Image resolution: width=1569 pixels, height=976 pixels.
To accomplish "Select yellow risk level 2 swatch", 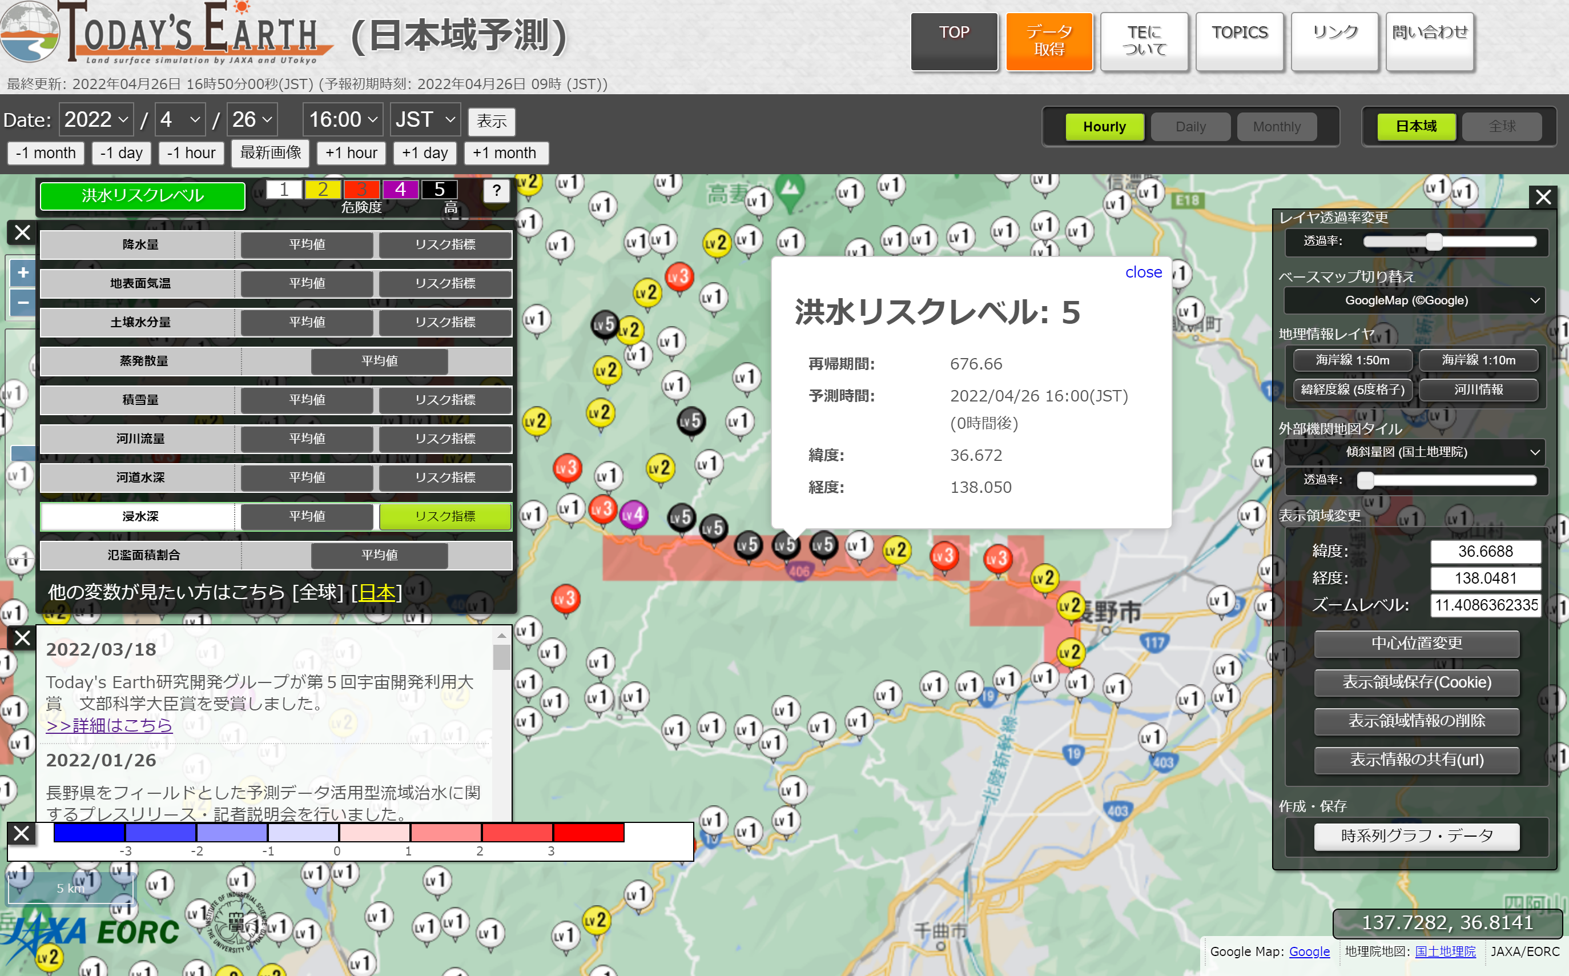I will pyautogui.click(x=323, y=189).
